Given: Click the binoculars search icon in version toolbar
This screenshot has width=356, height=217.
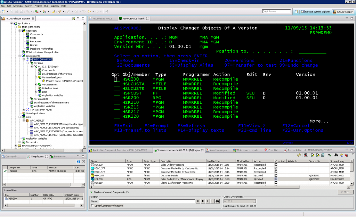Looking at the screenshot, I should [336, 155].
